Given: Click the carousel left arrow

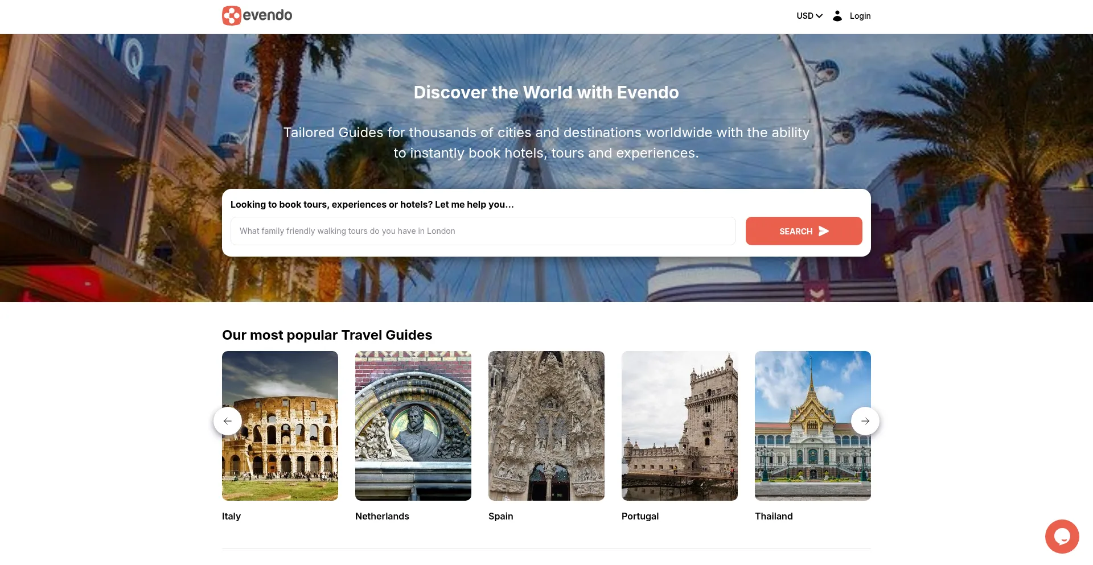Looking at the screenshot, I should click(228, 421).
